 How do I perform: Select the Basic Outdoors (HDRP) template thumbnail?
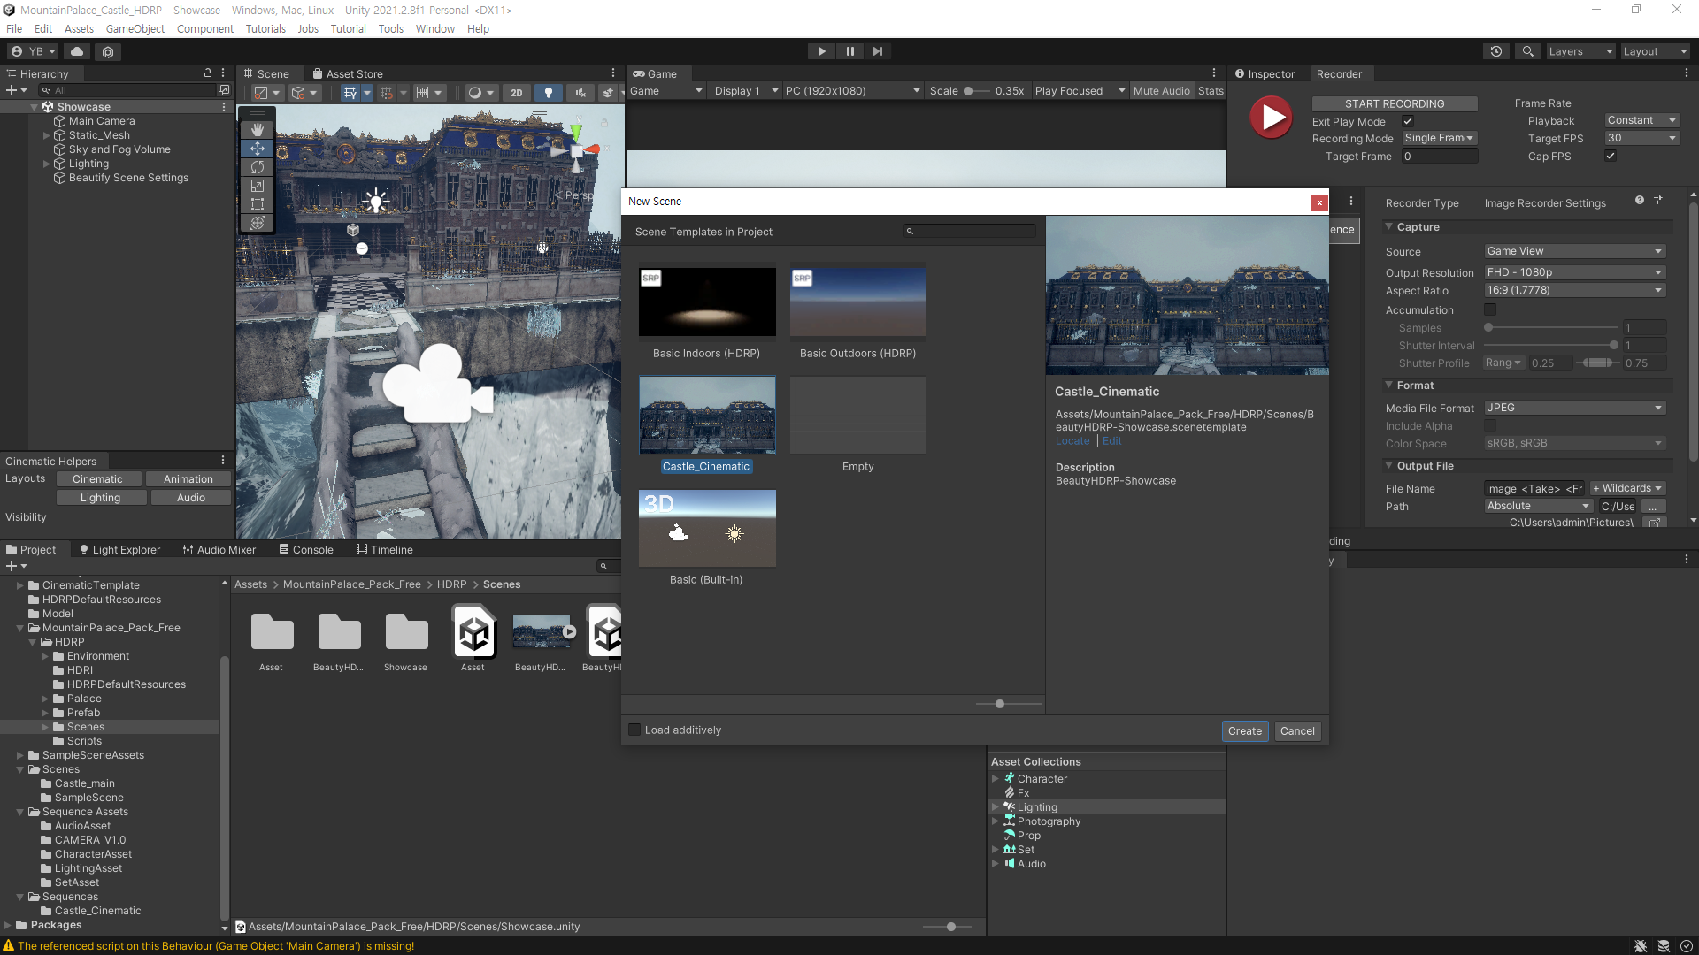click(857, 302)
